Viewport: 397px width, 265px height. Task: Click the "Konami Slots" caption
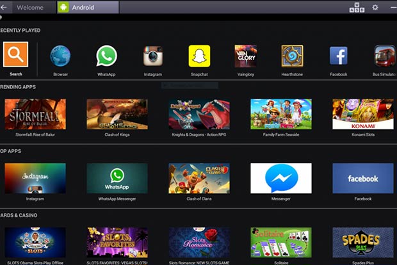[363, 134]
